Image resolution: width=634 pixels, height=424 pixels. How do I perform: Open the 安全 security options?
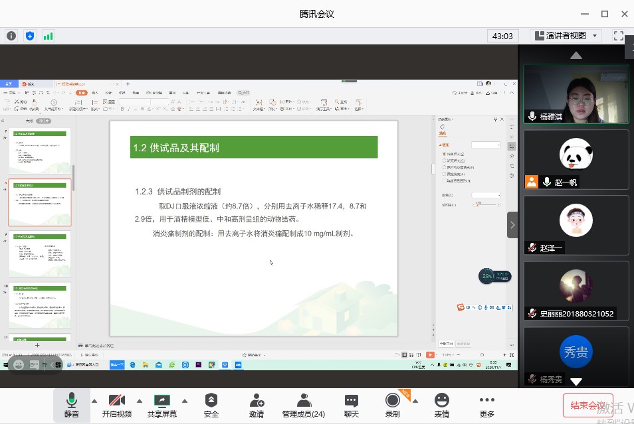coord(211,405)
